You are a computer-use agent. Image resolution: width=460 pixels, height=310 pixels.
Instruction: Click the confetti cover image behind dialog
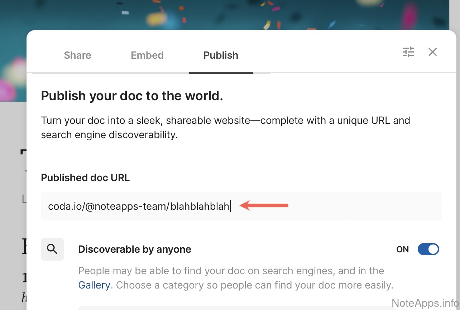coord(215,14)
